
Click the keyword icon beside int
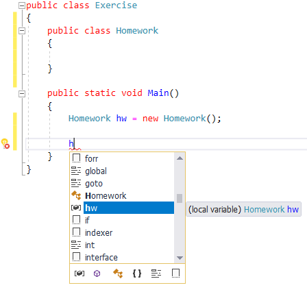point(76,245)
